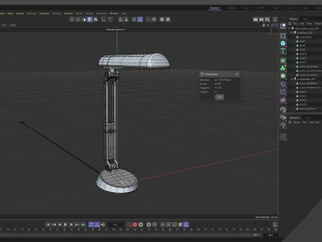Add Light from the side palette
The image size is (322, 242).
click(x=283, y=125)
